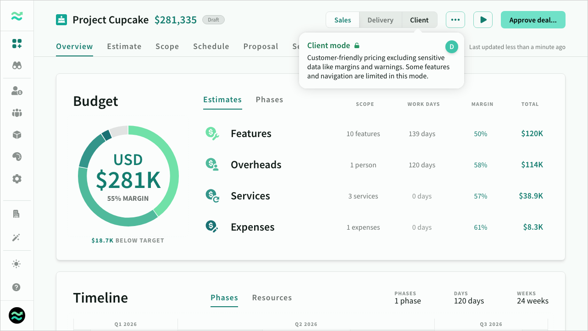The image size is (588, 331).
Task: Select the team members icon
Action: 17,113
